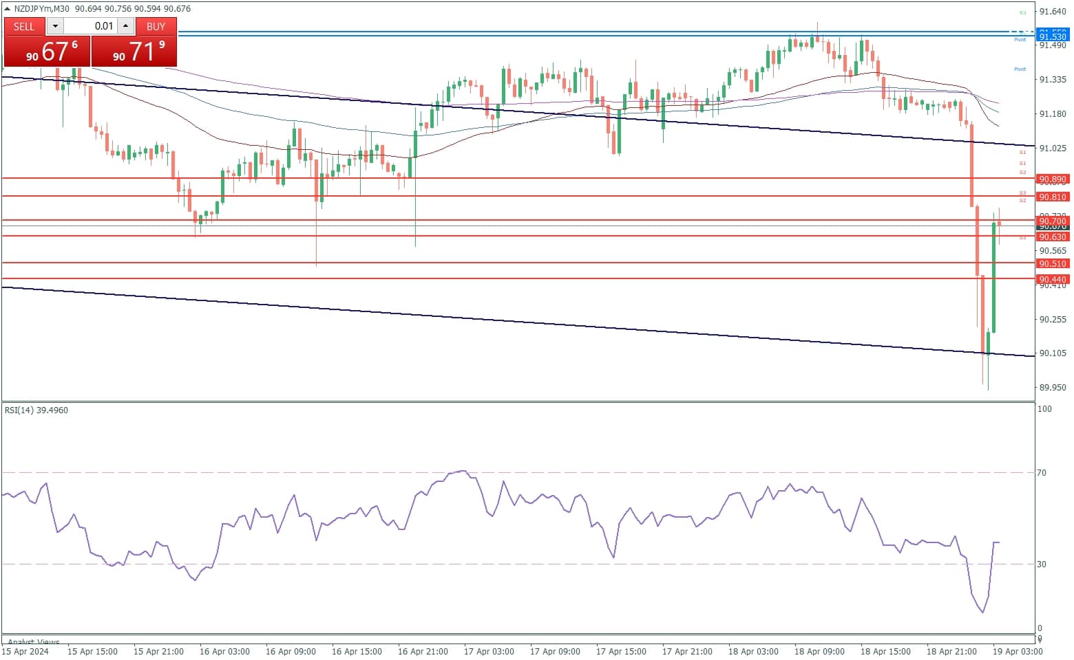Click the 19 Apr 03:00 time label
The image size is (1074, 660).
click(1018, 651)
